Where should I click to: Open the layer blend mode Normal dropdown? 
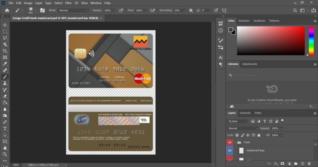243,129
